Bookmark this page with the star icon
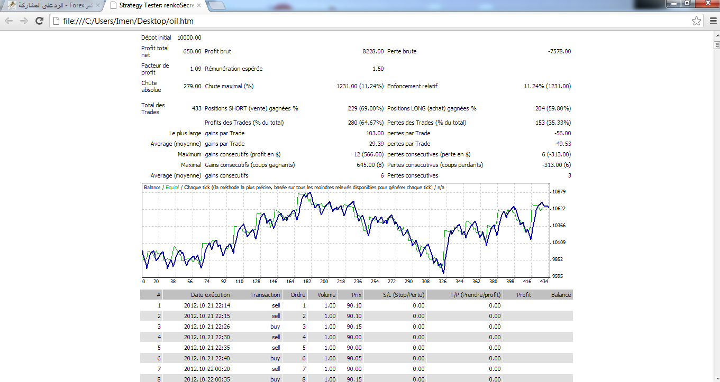The image size is (720, 382). coord(697,21)
